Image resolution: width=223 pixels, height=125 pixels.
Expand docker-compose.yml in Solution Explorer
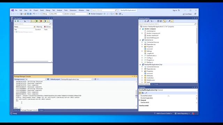[x=142, y=33]
